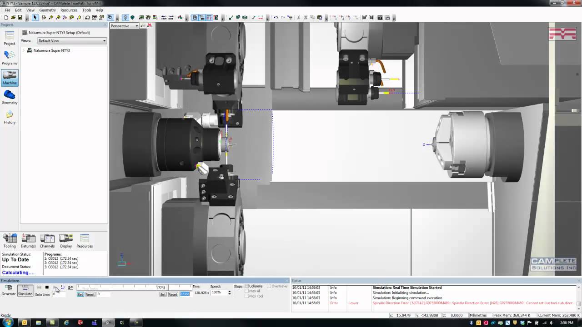
Task: Click Nakamura Super NTY3 tree item
Action: 52,50
